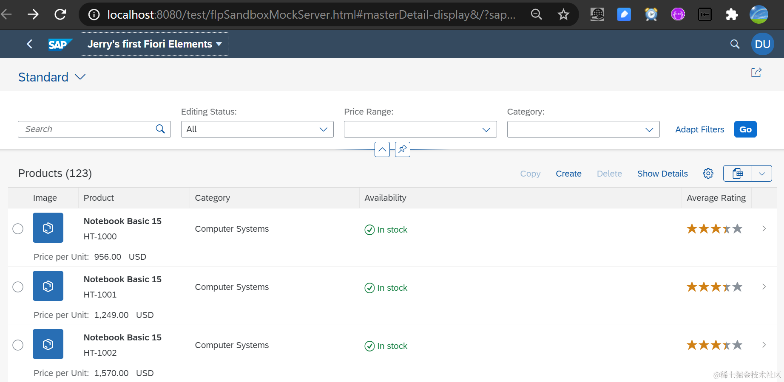Click Adapt Filters link
This screenshot has width=784, height=382.
pyautogui.click(x=699, y=129)
